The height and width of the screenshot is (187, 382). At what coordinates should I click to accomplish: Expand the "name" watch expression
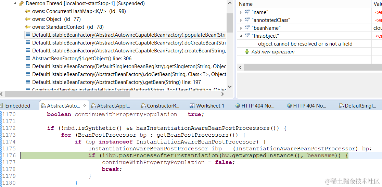[241, 12]
